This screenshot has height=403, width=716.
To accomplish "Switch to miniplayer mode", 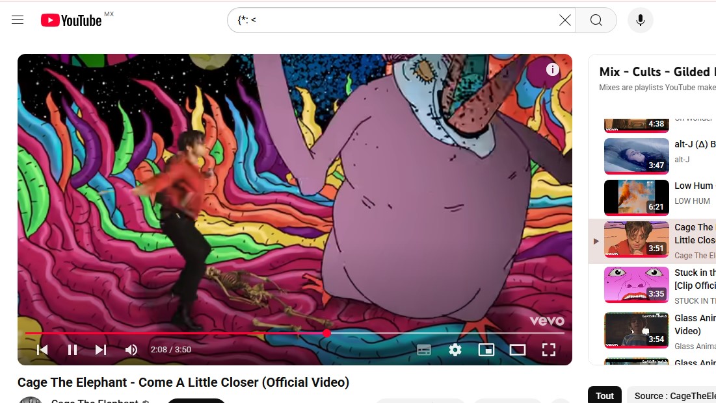I will click(486, 350).
